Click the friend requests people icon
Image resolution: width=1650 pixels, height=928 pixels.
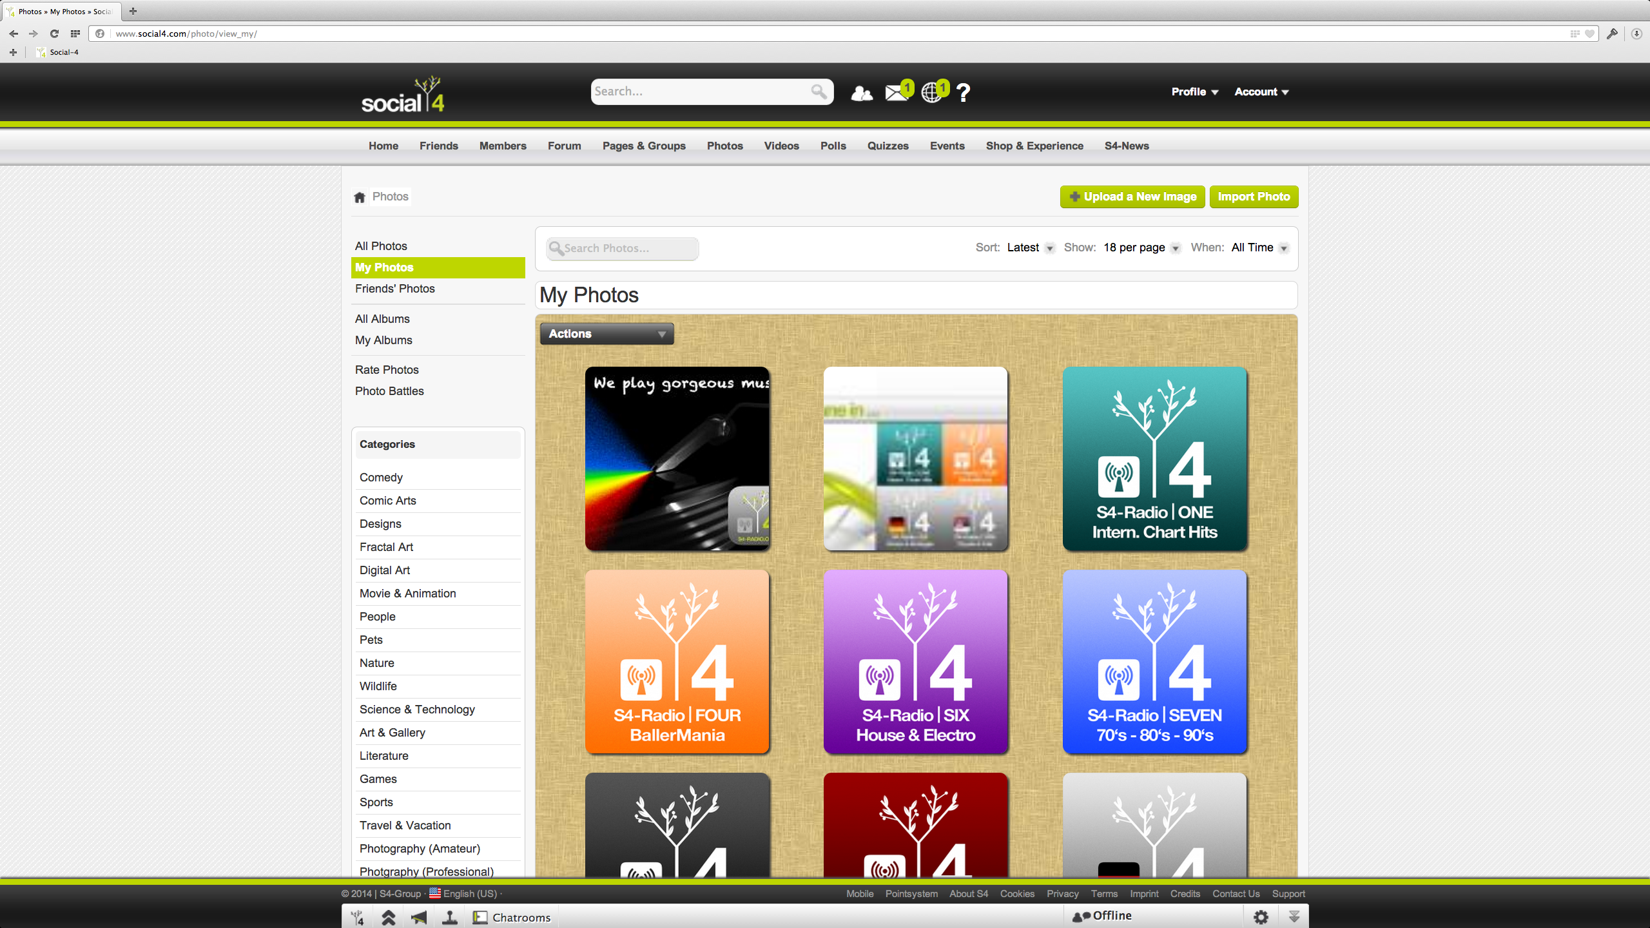[x=862, y=93]
